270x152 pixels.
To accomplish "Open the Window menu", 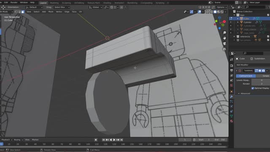I will [x=24, y=3].
